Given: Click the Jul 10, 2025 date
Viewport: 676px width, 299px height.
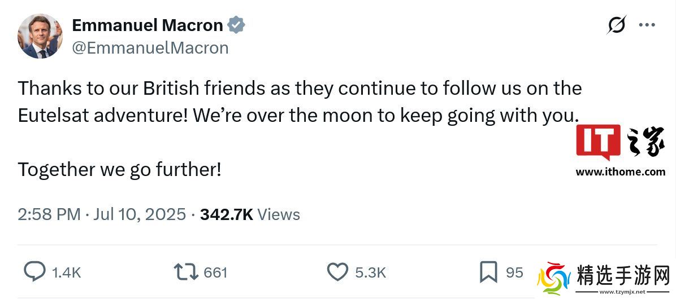Looking at the screenshot, I should point(140,214).
